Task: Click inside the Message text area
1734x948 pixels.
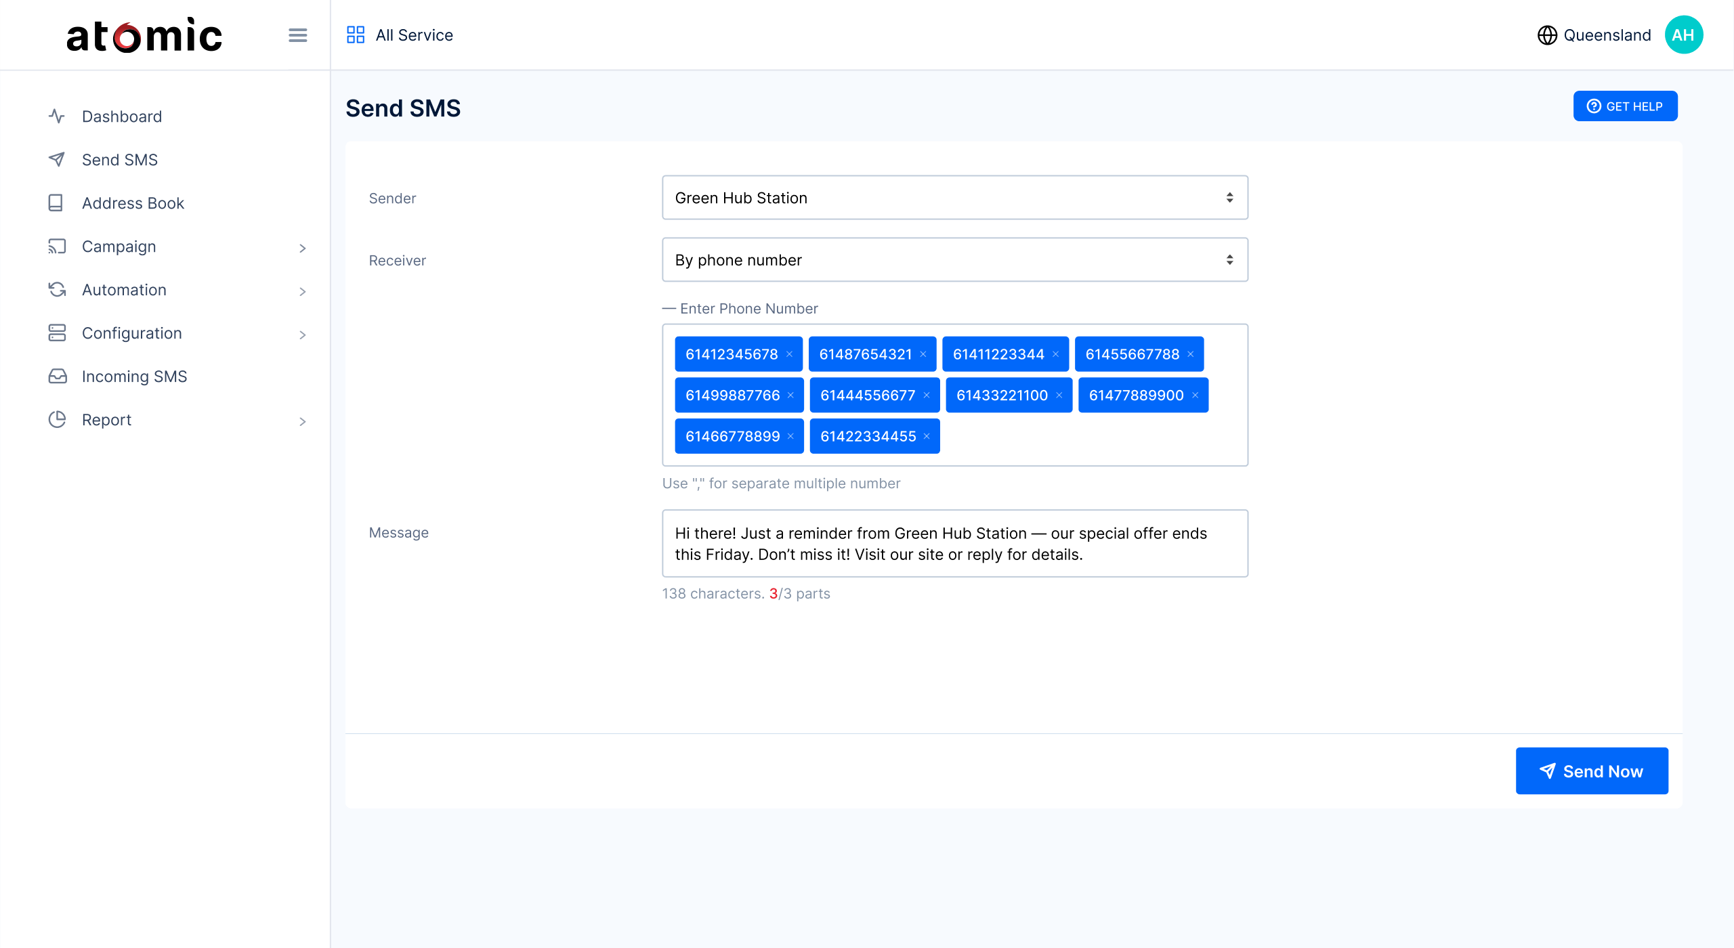Action: (x=954, y=544)
